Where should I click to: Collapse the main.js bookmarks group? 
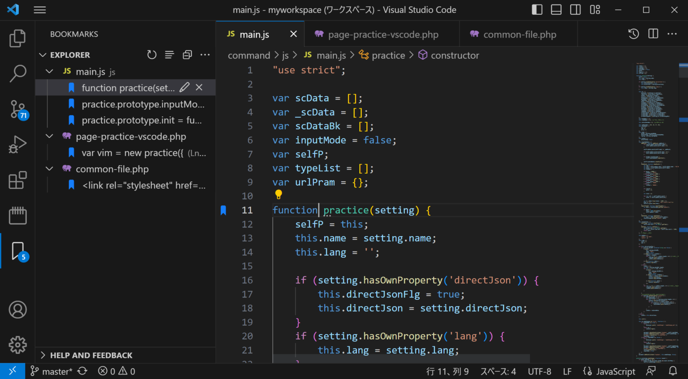49,71
